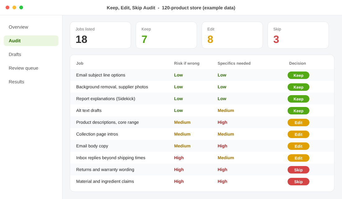Click Skip badge for Returns and warranty wording
This screenshot has height=199, width=342.
click(x=298, y=170)
